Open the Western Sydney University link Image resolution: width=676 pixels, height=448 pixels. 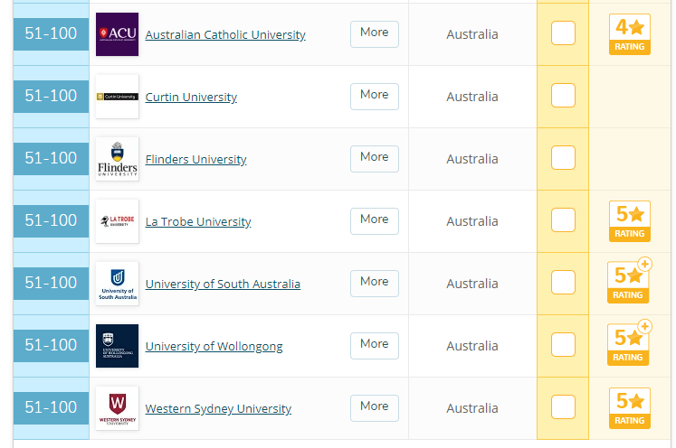(218, 408)
